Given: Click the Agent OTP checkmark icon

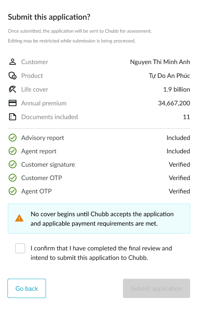Looking at the screenshot, I should tap(13, 191).
